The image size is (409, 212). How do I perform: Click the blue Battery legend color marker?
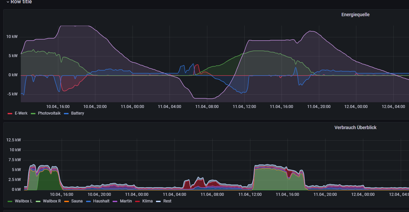pos(66,114)
